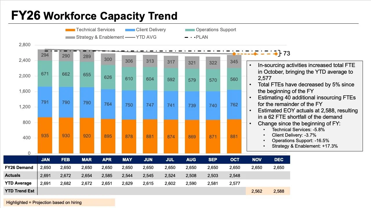Screen dimensions: 371x208
Task: Click the FY26 Demand row label
Action: pos(19,168)
